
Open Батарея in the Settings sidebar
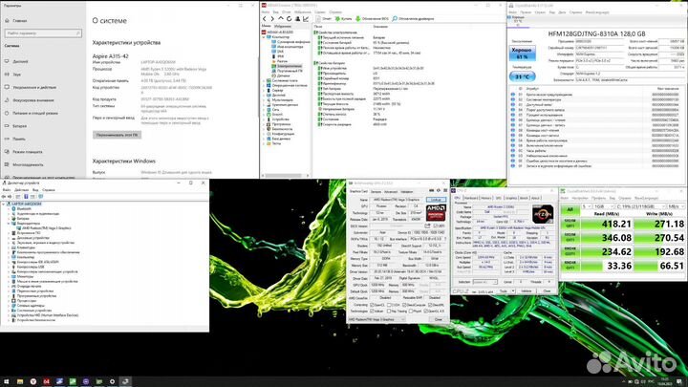pos(18,124)
